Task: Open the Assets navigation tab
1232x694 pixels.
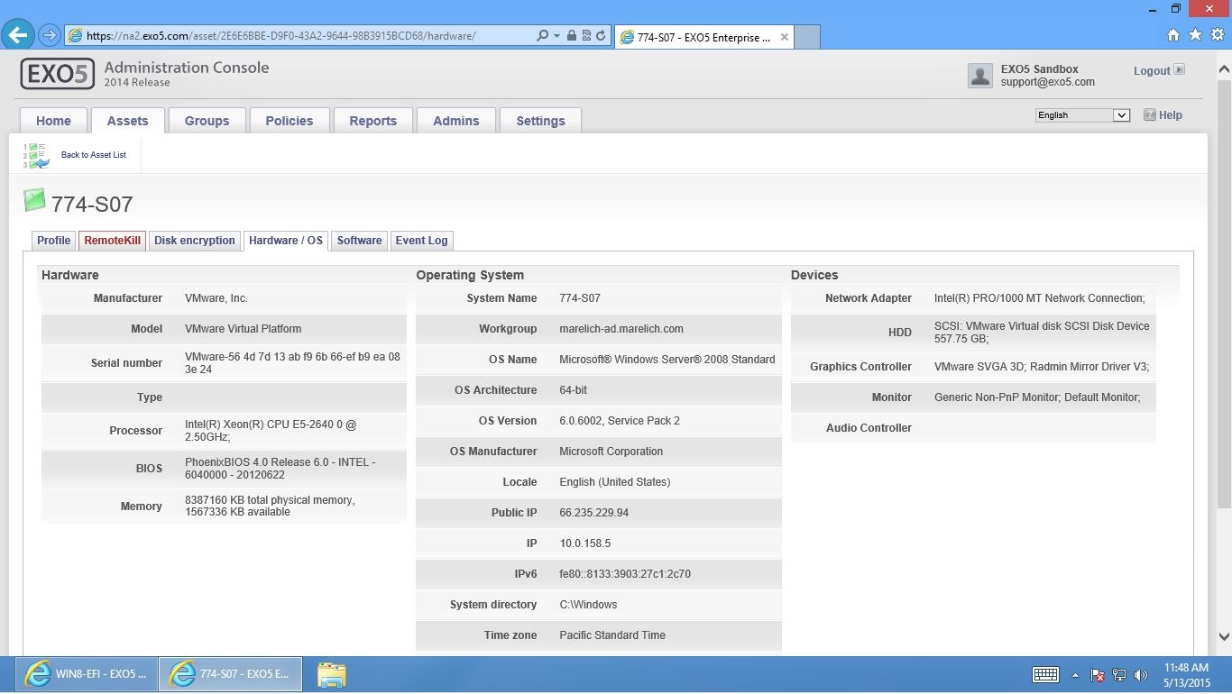Action: tap(127, 121)
